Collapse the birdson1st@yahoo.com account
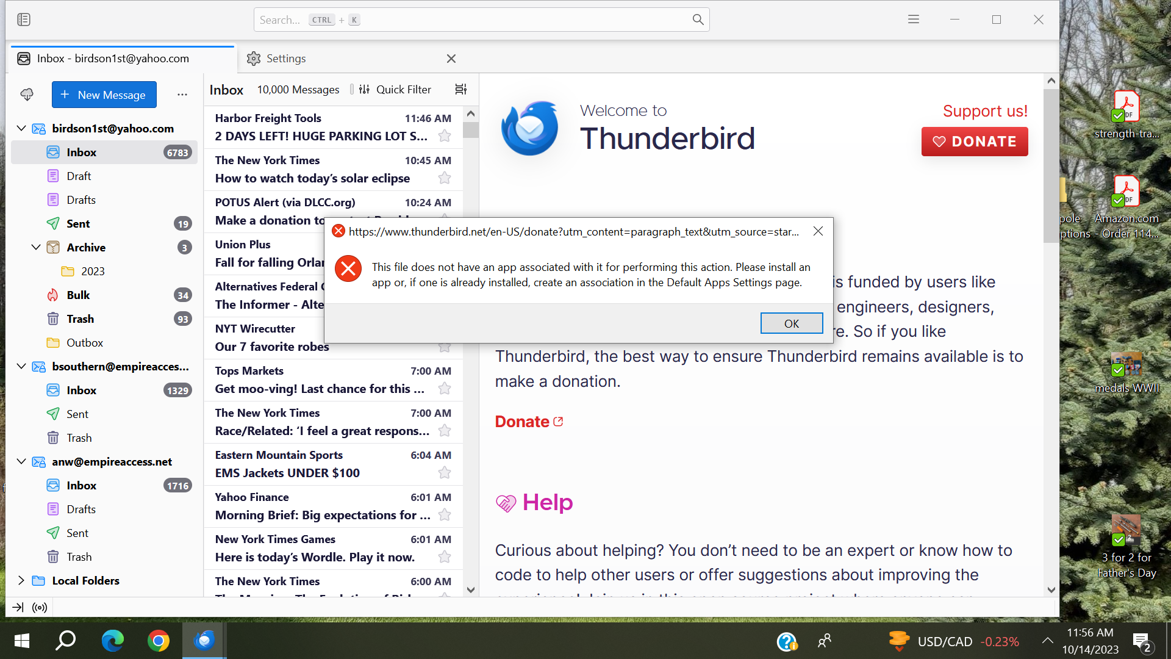 (x=21, y=128)
